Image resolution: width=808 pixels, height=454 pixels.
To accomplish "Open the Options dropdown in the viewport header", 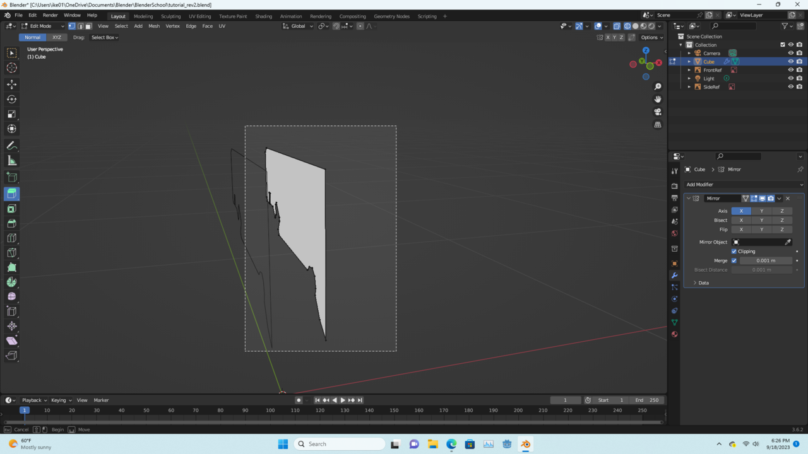I will point(651,37).
